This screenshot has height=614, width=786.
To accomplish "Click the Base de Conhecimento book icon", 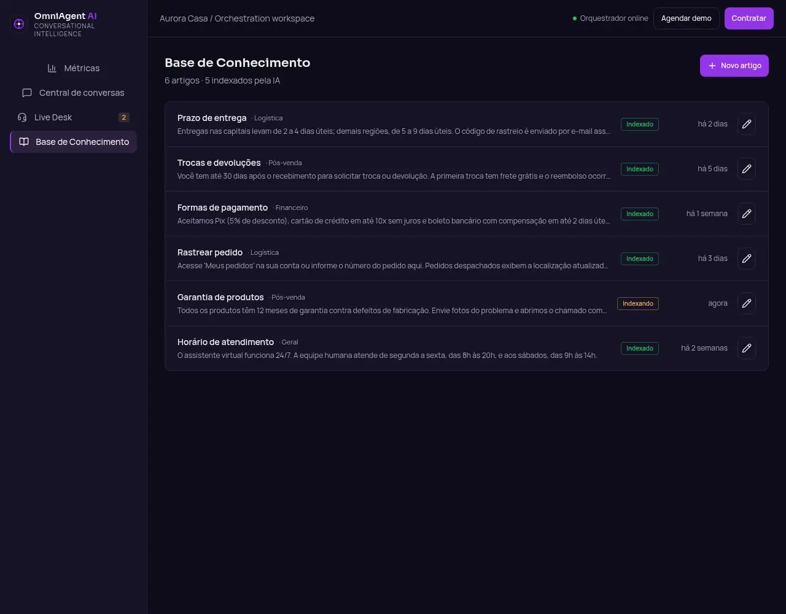I will tap(24, 142).
